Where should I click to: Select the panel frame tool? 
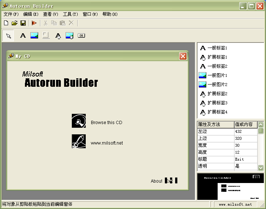(46, 36)
